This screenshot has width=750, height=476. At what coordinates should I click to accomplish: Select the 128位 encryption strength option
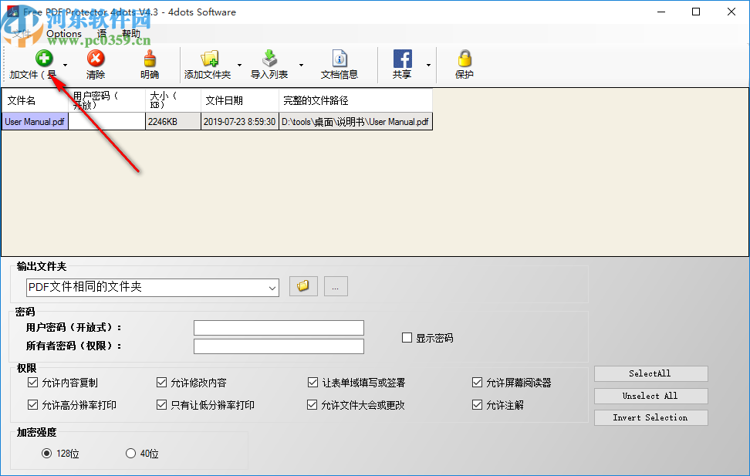[x=47, y=454]
